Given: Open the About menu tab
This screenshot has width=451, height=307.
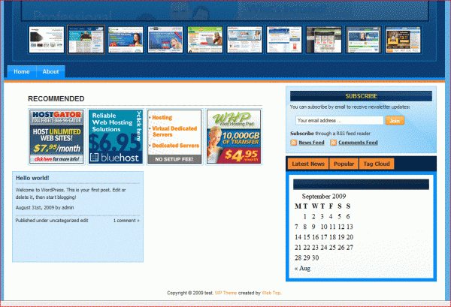Looking at the screenshot, I should point(50,72).
